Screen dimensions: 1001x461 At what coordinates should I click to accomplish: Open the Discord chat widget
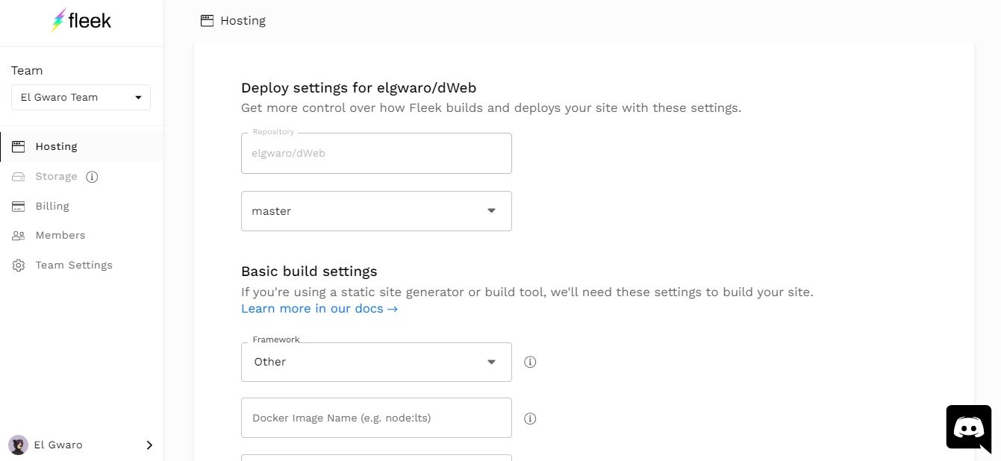pyautogui.click(x=968, y=427)
